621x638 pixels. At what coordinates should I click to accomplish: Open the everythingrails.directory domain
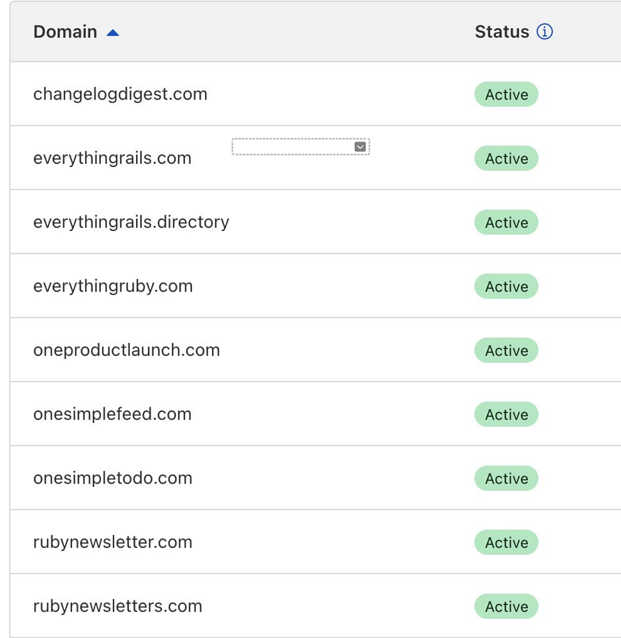(131, 222)
